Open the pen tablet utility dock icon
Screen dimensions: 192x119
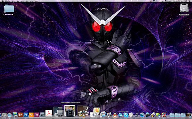pos(136,115)
